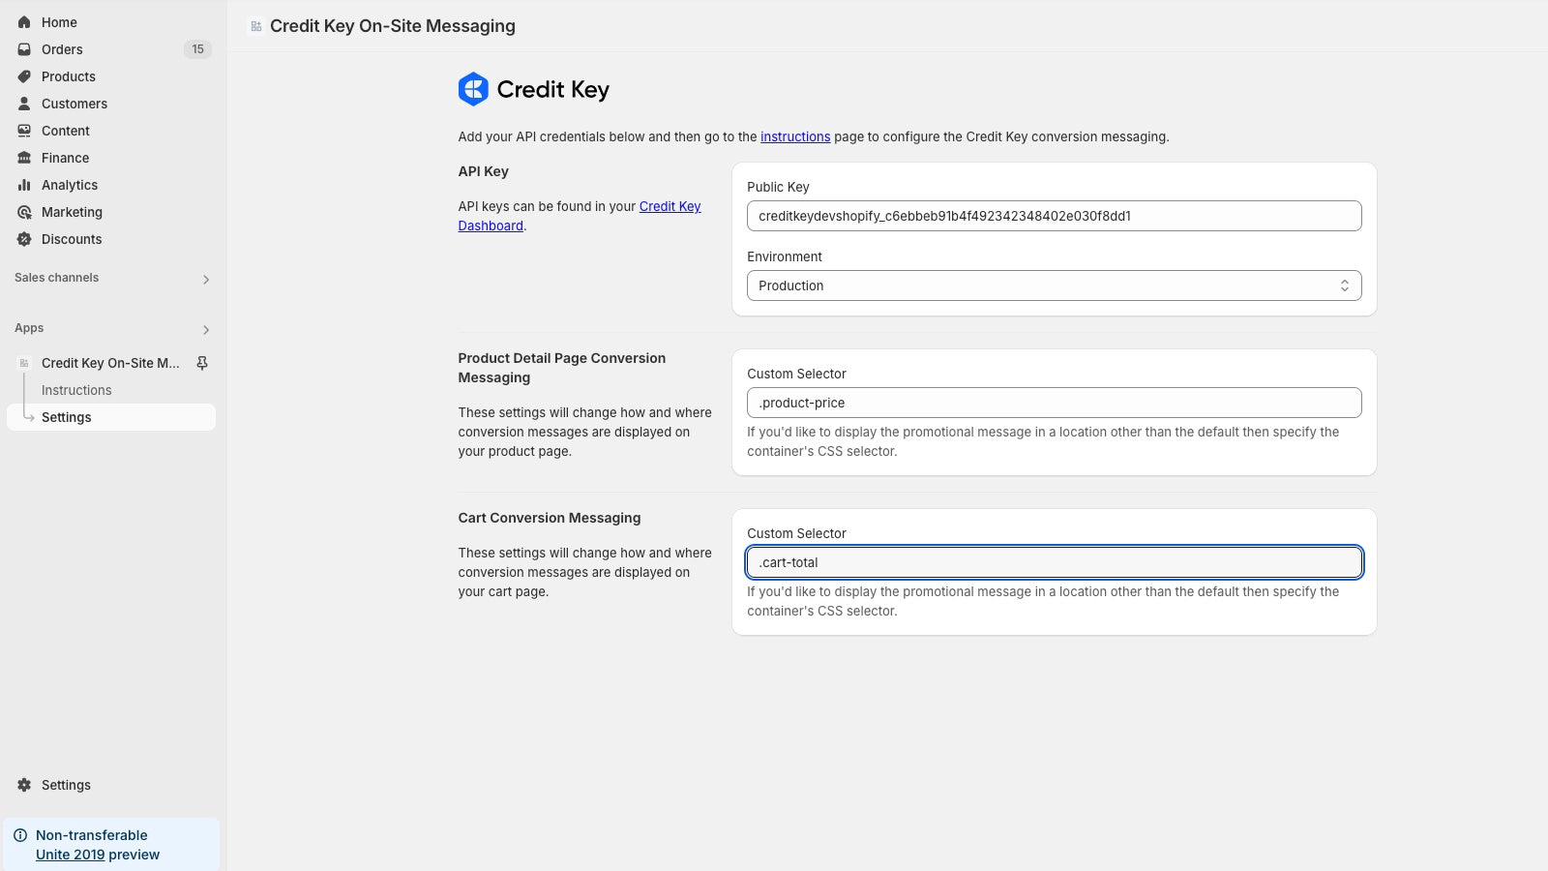Expand the Sales channels chevron
The width and height of the screenshot is (1548, 871).
(x=205, y=280)
